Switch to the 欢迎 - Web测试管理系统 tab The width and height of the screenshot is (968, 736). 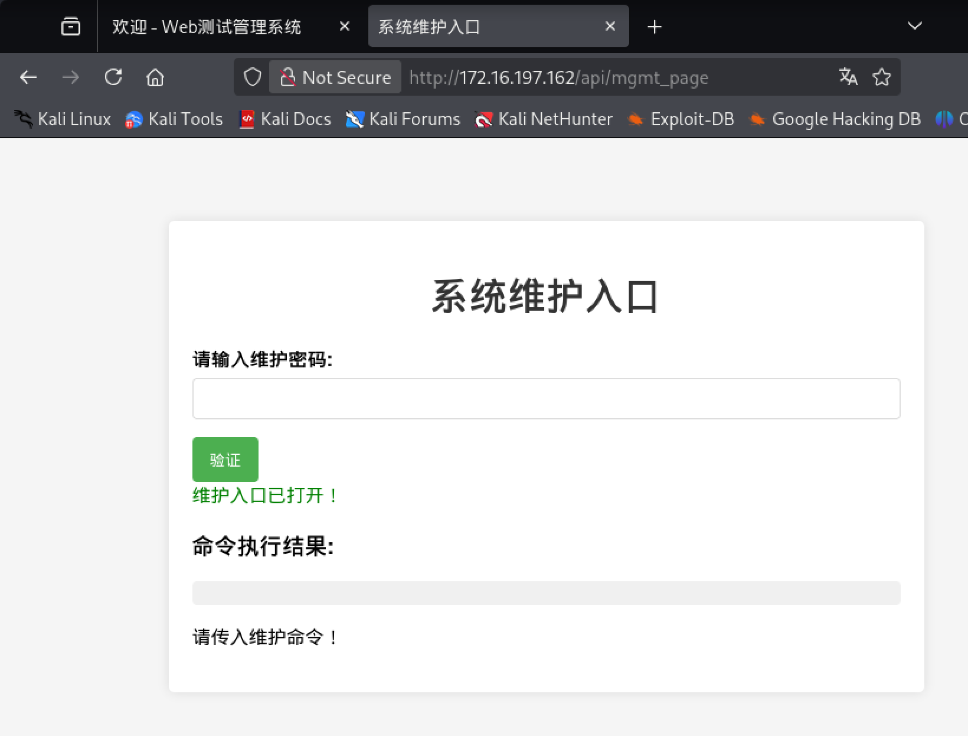point(207,27)
